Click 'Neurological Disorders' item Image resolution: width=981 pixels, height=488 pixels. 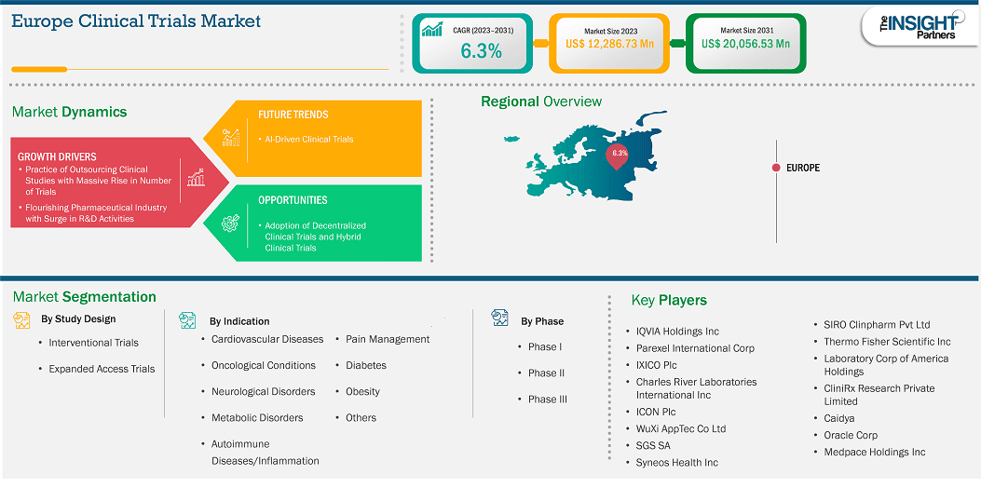[264, 392]
